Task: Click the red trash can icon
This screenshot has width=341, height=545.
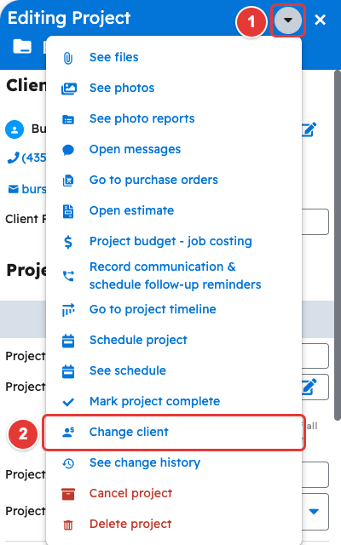Action: tap(68, 525)
